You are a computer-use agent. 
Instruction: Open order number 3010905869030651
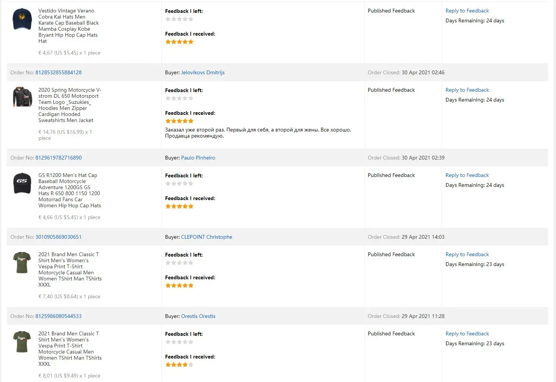coord(58,237)
